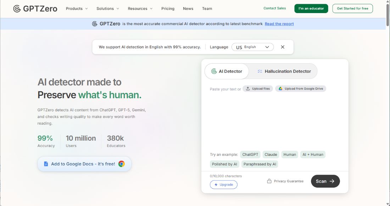
Task: Open the Pricing page
Action: [x=168, y=8]
